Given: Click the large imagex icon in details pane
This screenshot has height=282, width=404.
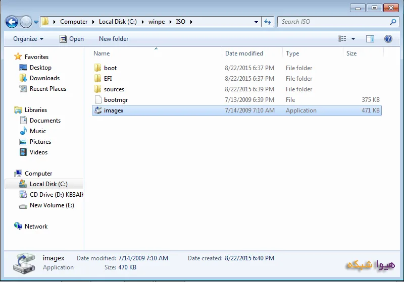Looking at the screenshot, I should click(24, 263).
